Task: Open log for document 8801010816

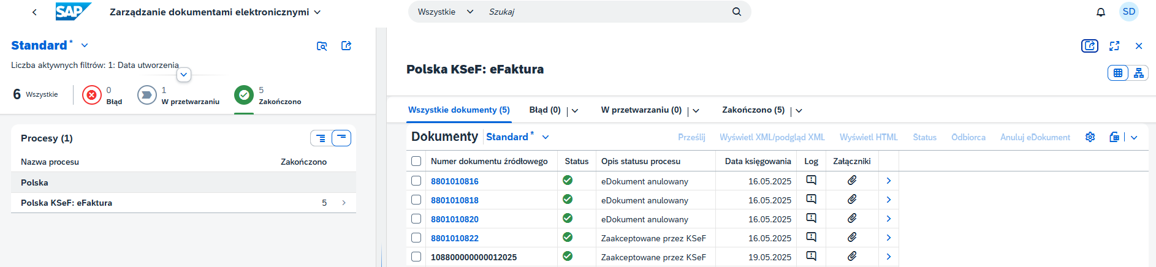Action: click(x=811, y=181)
